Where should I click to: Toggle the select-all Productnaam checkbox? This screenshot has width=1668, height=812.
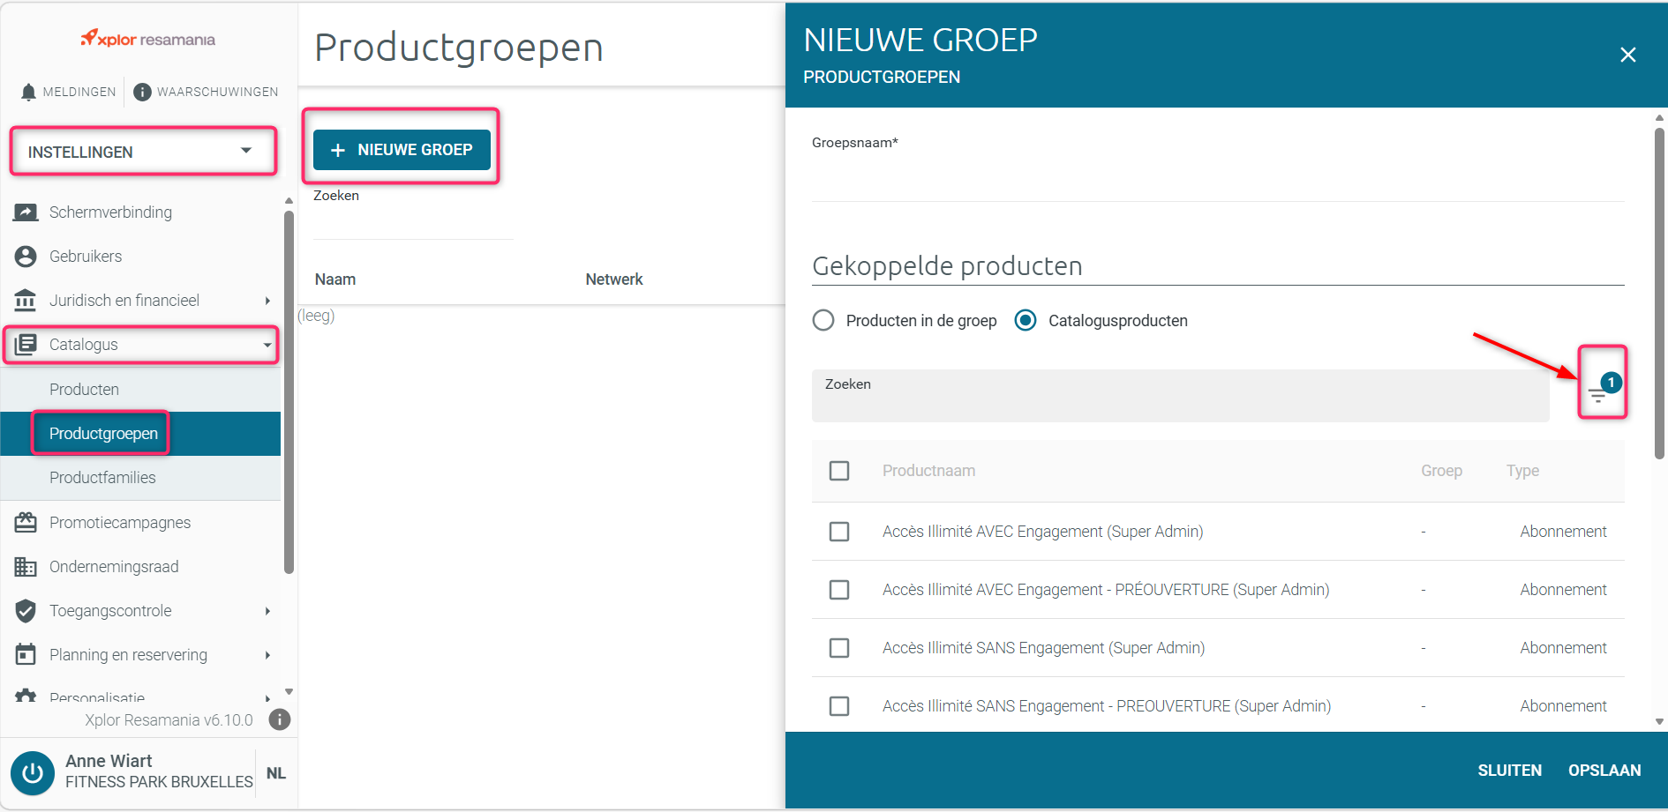[839, 471]
